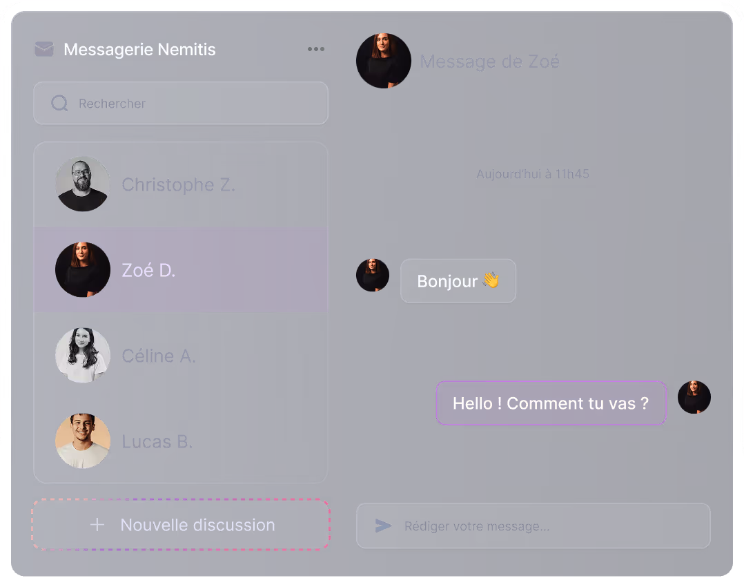Select the Zoé D. conversation

pyautogui.click(x=181, y=270)
